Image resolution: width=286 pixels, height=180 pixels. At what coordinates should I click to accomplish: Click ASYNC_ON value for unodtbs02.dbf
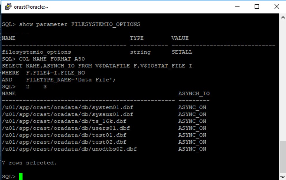(x=192, y=149)
